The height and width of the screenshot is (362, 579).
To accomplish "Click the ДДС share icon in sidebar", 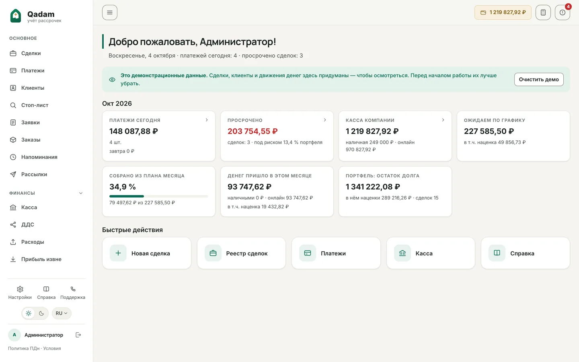I will [13, 225].
